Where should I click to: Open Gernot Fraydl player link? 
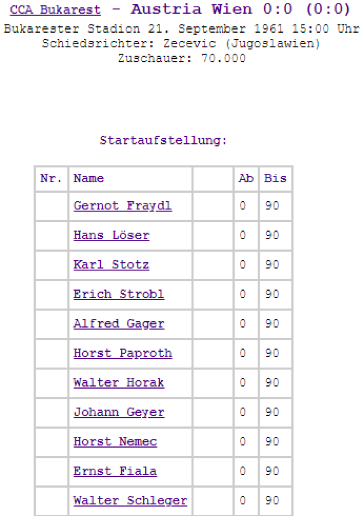coord(122,206)
